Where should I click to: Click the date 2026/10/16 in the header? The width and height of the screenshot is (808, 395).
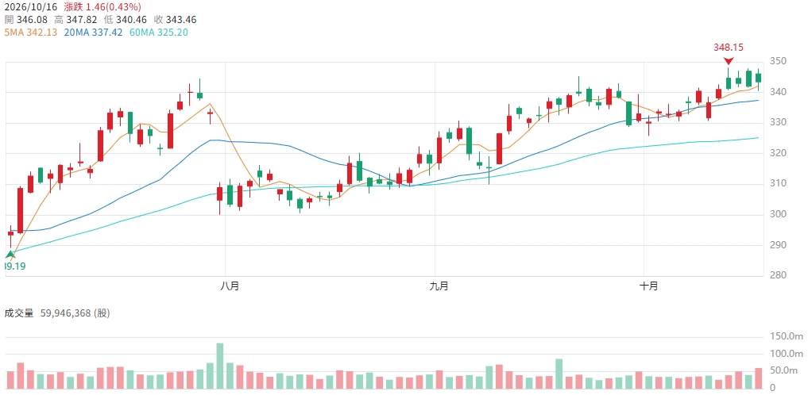pos(30,7)
